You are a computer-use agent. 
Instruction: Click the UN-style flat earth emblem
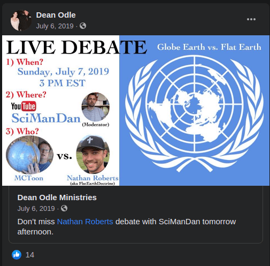click(194, 113)
